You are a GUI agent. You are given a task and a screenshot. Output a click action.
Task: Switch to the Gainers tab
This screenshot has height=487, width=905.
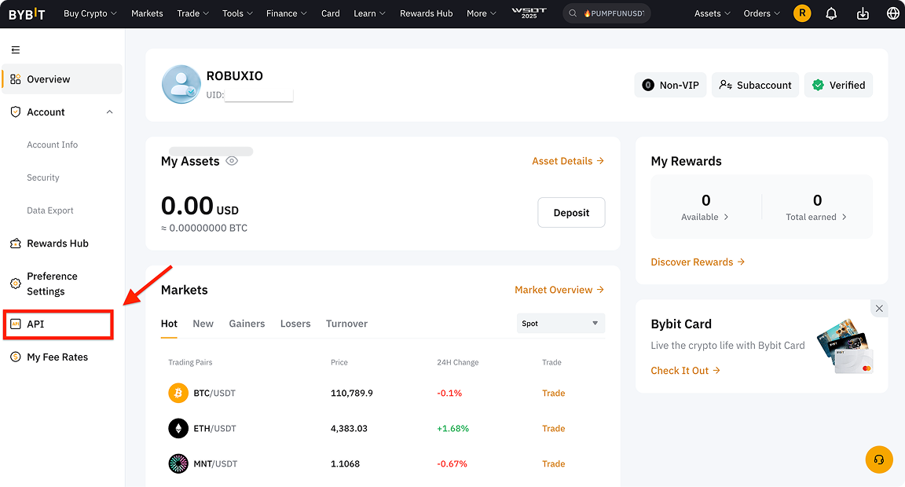tap(247, 324)
